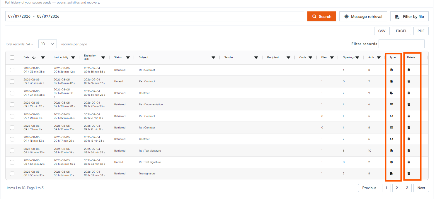Delete the Re : Documentation message
Screen dimensions: 436x199
coord(409,104)
